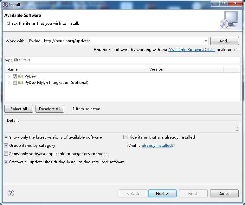Click the Add... button
245x205 pixels.
tap(224, 41)
